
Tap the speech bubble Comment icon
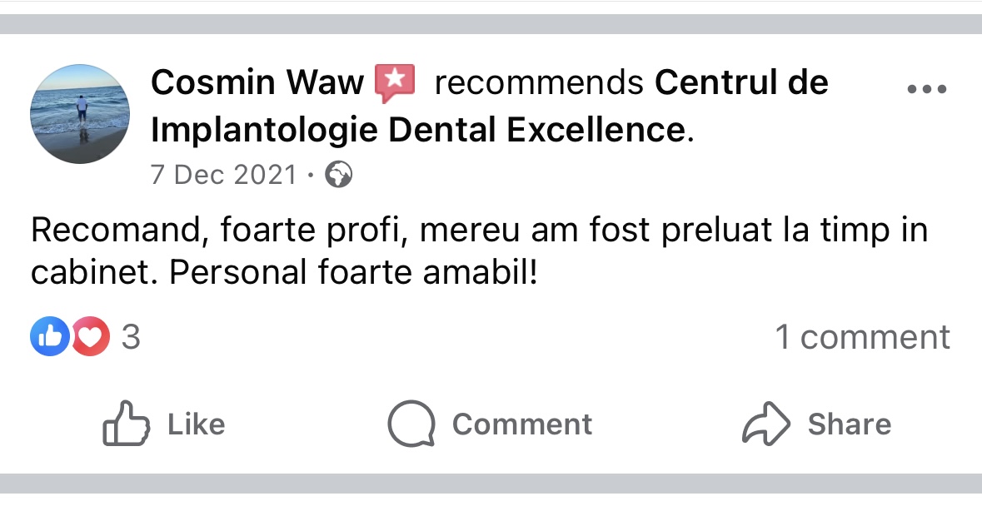pyautogui.click(x=411, y=424)
